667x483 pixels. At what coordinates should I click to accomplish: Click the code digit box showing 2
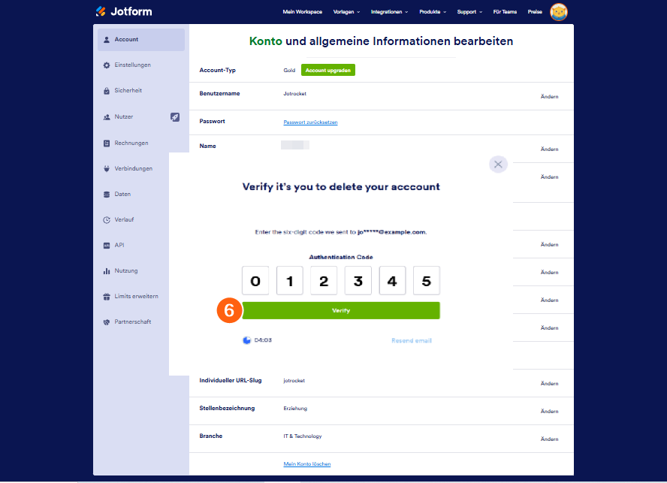(324, 280)
